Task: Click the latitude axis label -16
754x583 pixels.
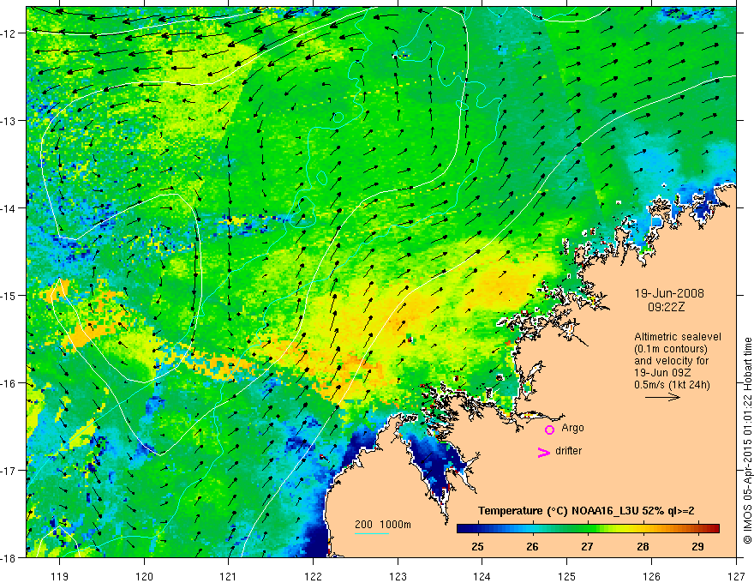Action: (x=9, y=383)
